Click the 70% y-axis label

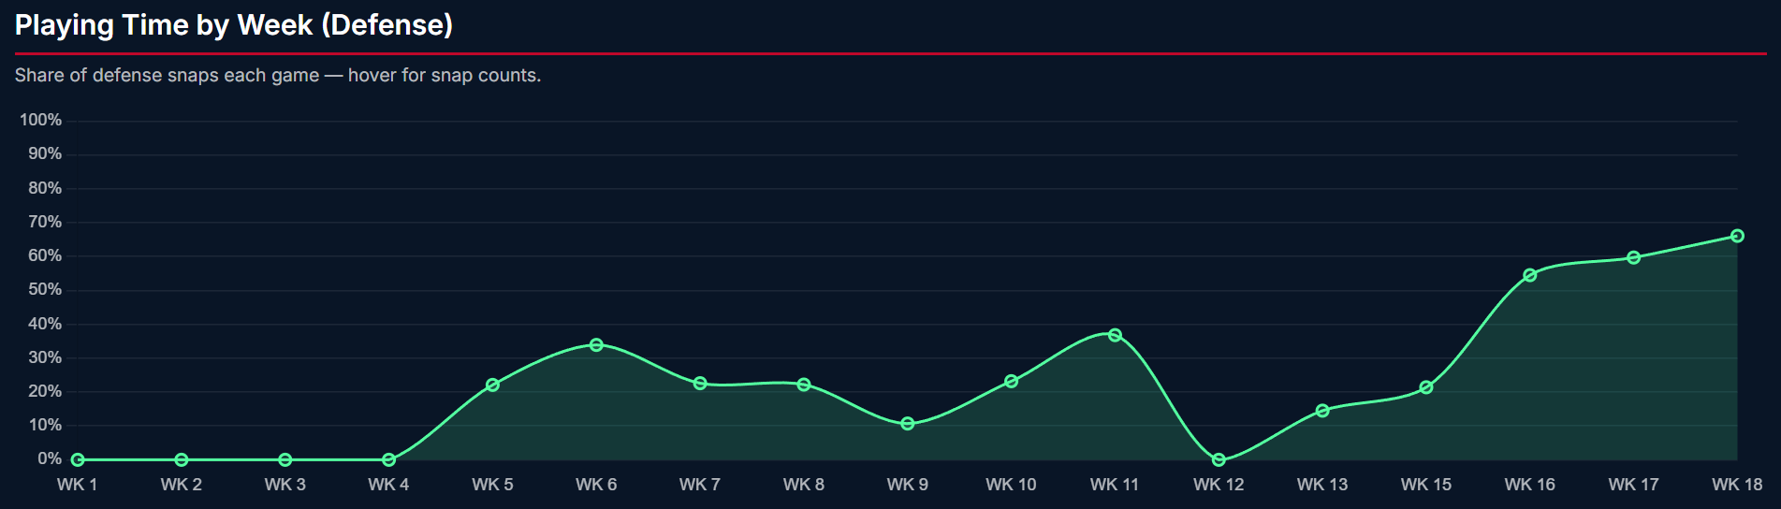[45, 222]
